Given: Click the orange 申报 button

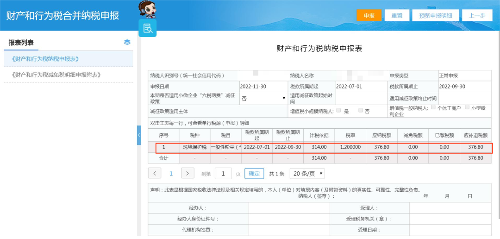Looking at the screenshot, I should pyautogui.click(x=369, y=15).
